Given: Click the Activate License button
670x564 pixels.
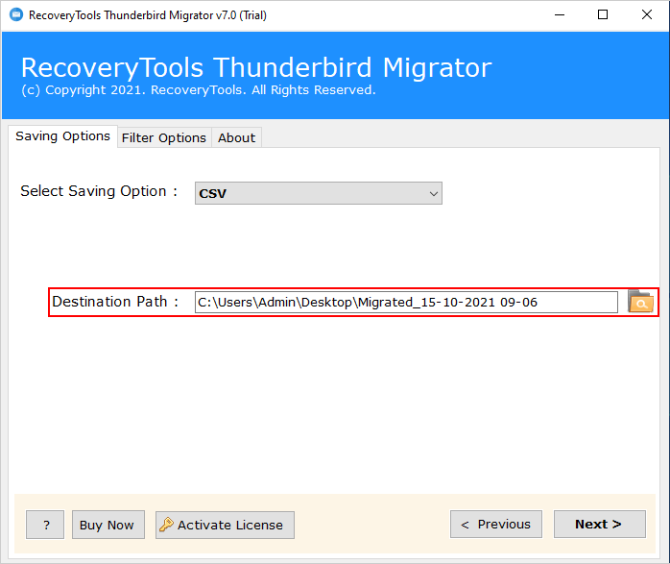Looking at the screenshot, I should tap(225, 525).
